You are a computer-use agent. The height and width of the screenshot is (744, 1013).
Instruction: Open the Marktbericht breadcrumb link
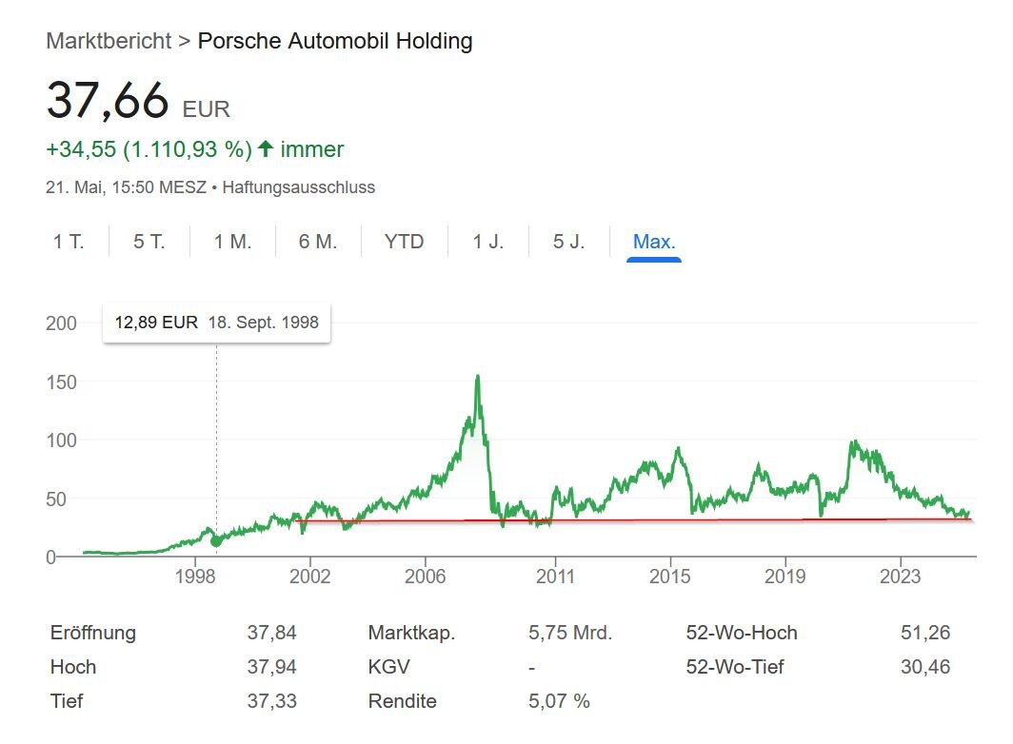109,41
